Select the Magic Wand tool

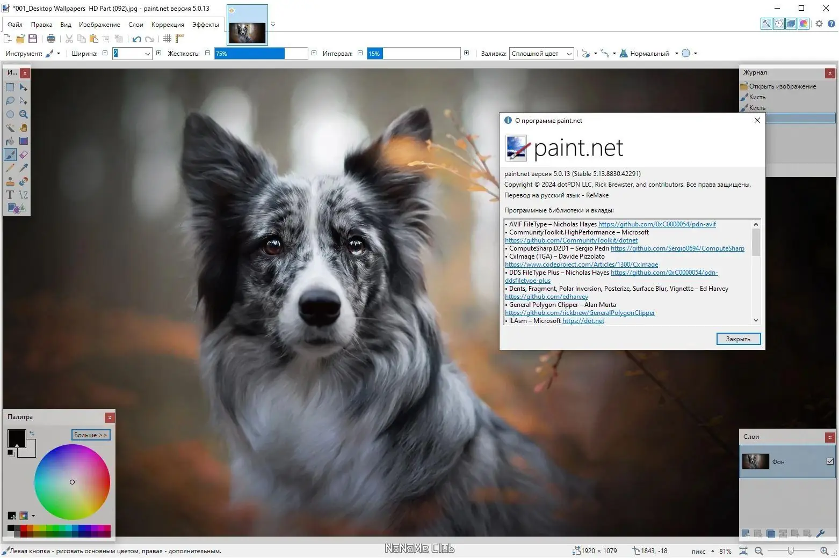click(x=10, y=128)
